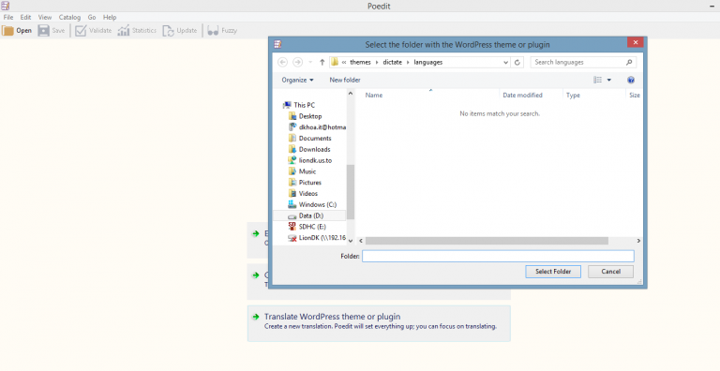Click the Validate toolbar button

94,31
